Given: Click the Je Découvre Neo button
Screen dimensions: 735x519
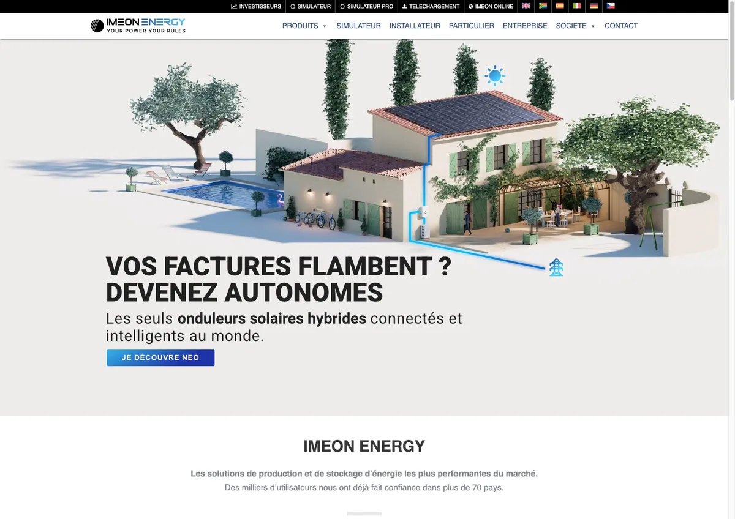Looking at the screenshot, I should click(x=160, y=358).
